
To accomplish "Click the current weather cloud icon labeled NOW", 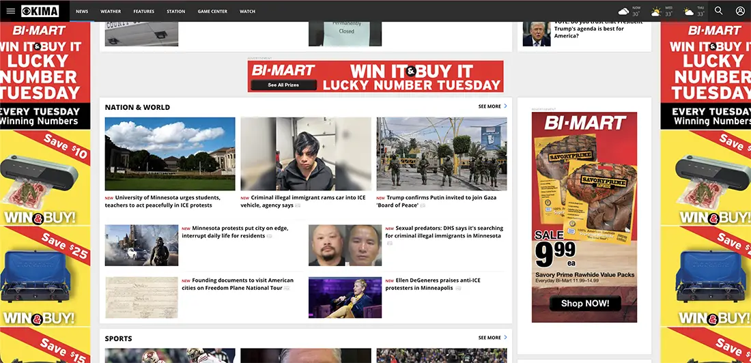I will tap(623, 11).
